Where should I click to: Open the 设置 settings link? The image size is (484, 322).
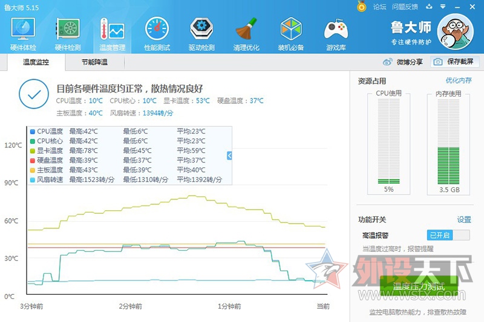click(x=464, y=220)
